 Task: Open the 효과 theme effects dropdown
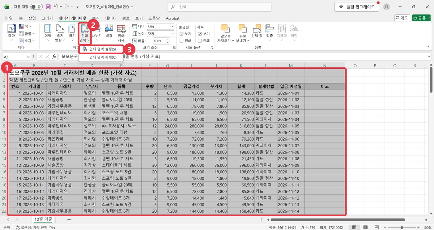pyautogui.click(x=26, y=41)
